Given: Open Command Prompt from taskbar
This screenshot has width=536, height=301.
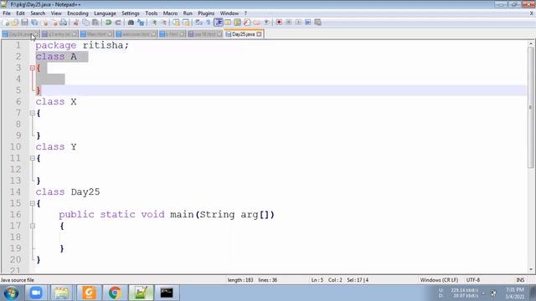Looking at the screenshot, I should (167, 293).
